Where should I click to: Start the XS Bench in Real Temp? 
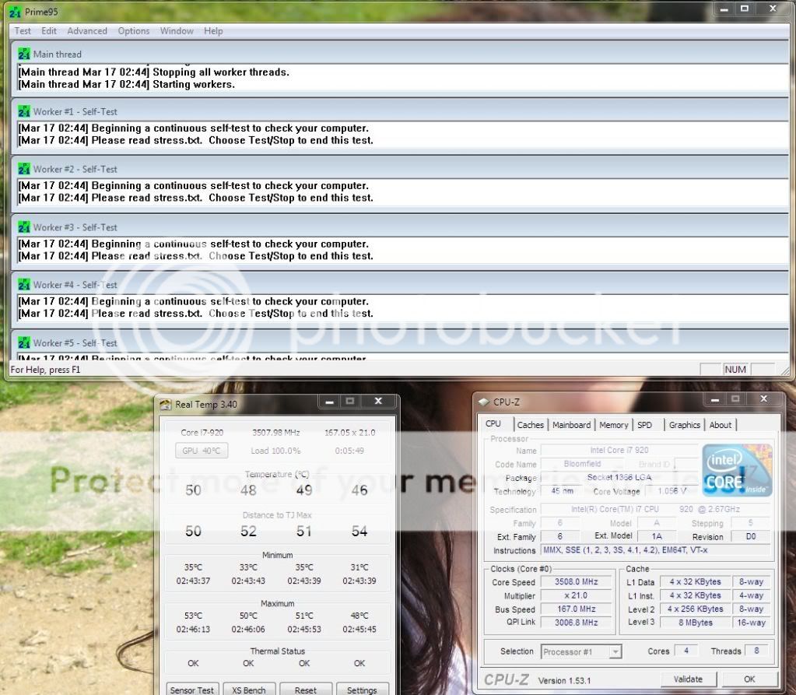pyautogui.click(x=249, y=690)
